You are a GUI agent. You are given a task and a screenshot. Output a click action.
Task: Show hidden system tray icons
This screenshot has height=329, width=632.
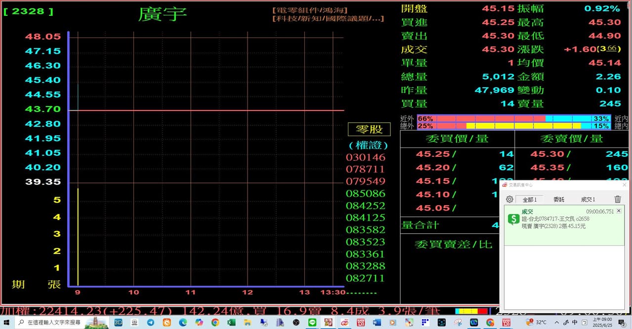click(556, 323)
